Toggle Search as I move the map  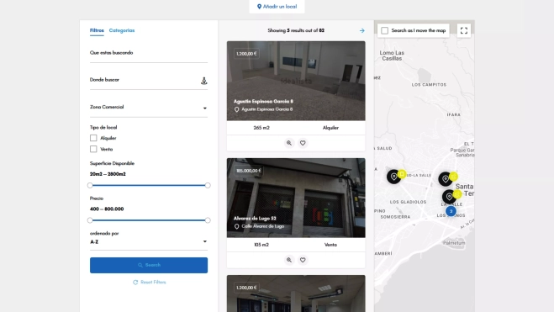385,31
